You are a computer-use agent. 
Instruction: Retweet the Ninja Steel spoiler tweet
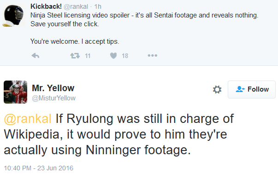pos(75,56)
